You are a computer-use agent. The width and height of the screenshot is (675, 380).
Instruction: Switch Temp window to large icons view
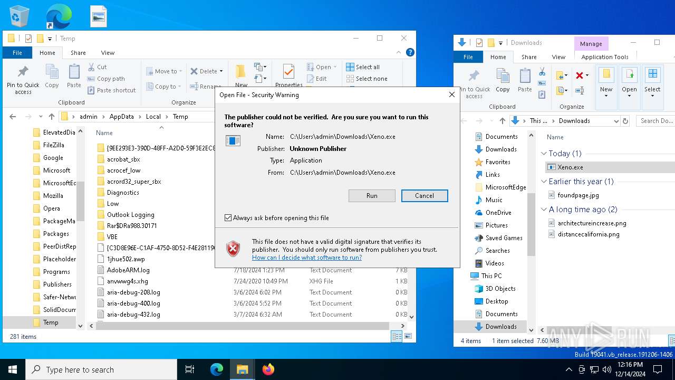click(408, 336)
